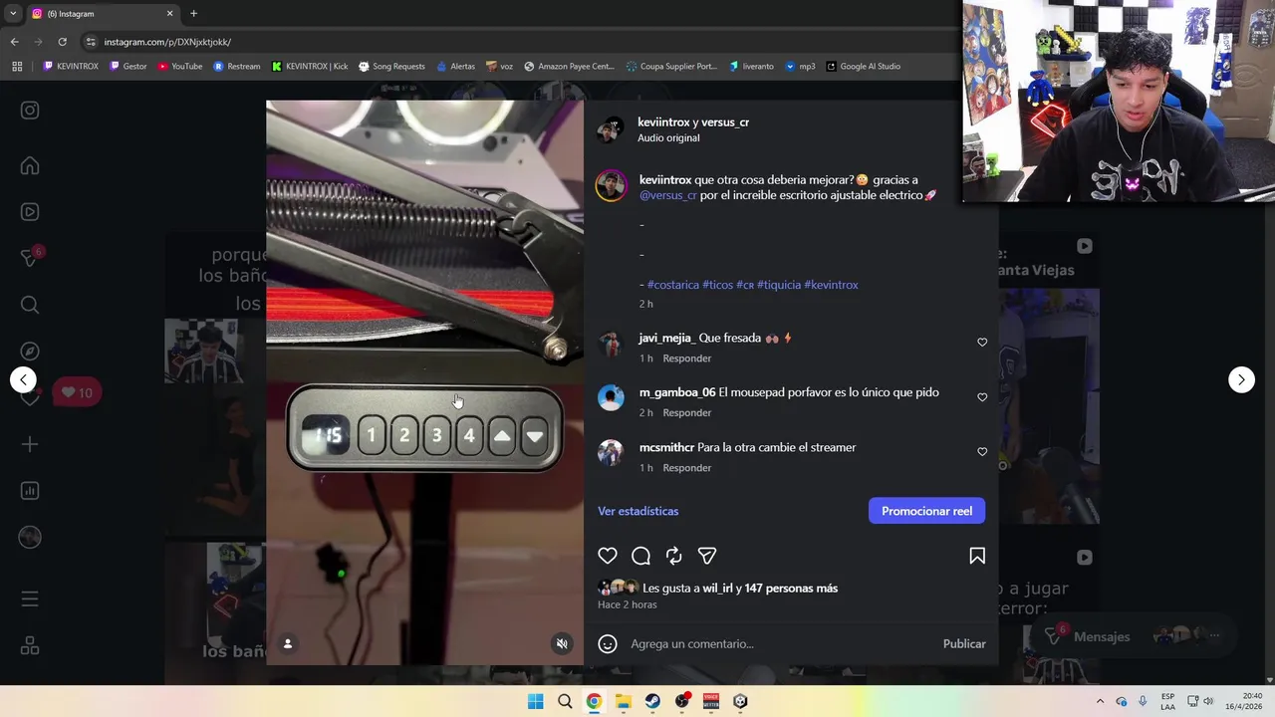Focus the Agrega un comentario field
This screenshot has height=717, width=1275.
point(782,644)
